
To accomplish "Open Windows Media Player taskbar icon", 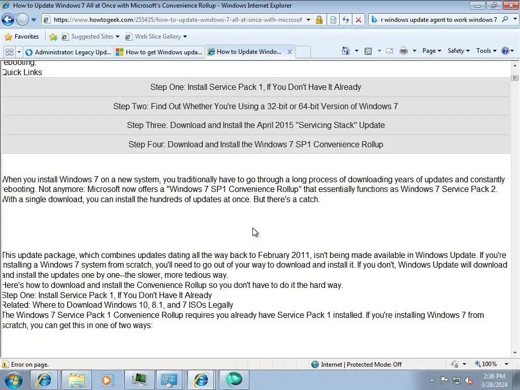I will [x=107, y=380].
